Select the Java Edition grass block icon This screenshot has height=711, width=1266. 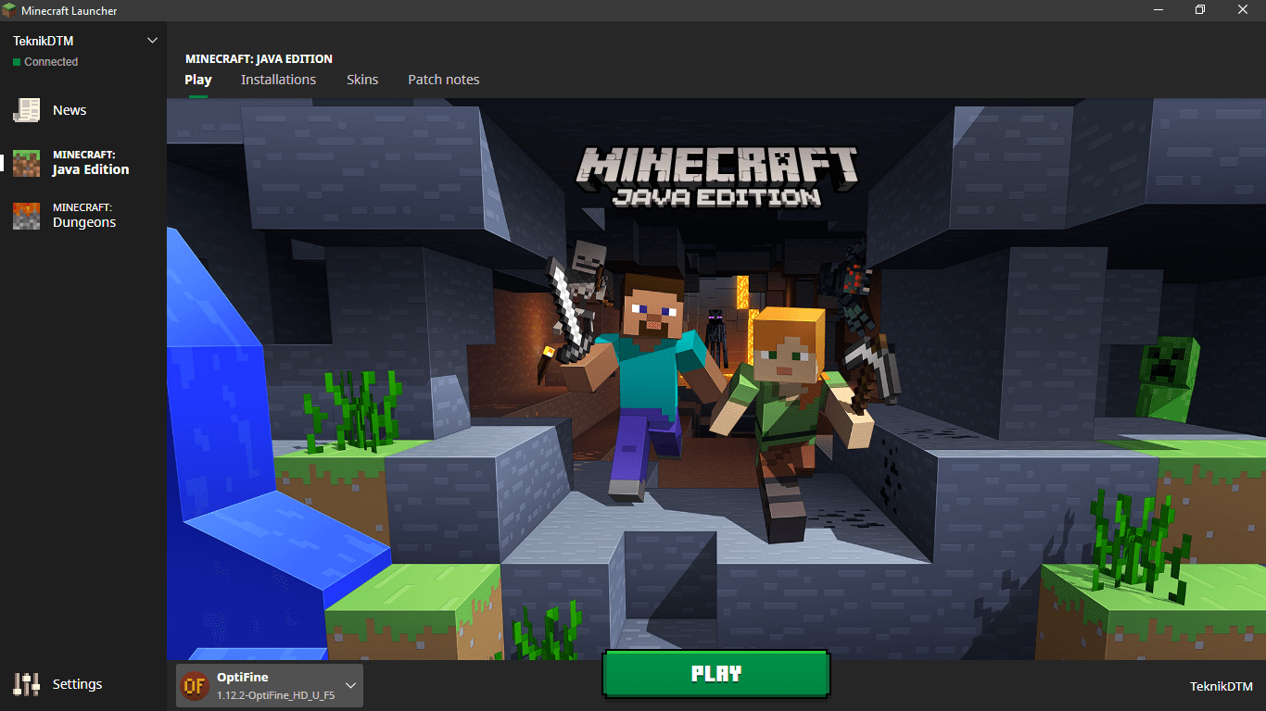pyautogui.click(x=26, y=163)
